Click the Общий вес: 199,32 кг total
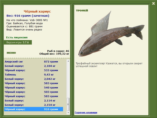157x118 pixels. pyautogui.click(x=54, y=54)
